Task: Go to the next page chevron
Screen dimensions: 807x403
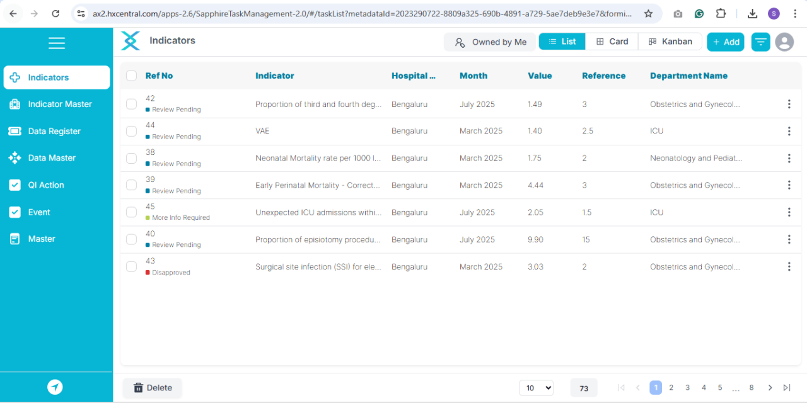Action: pyautogui.click(x=770, y=388)
